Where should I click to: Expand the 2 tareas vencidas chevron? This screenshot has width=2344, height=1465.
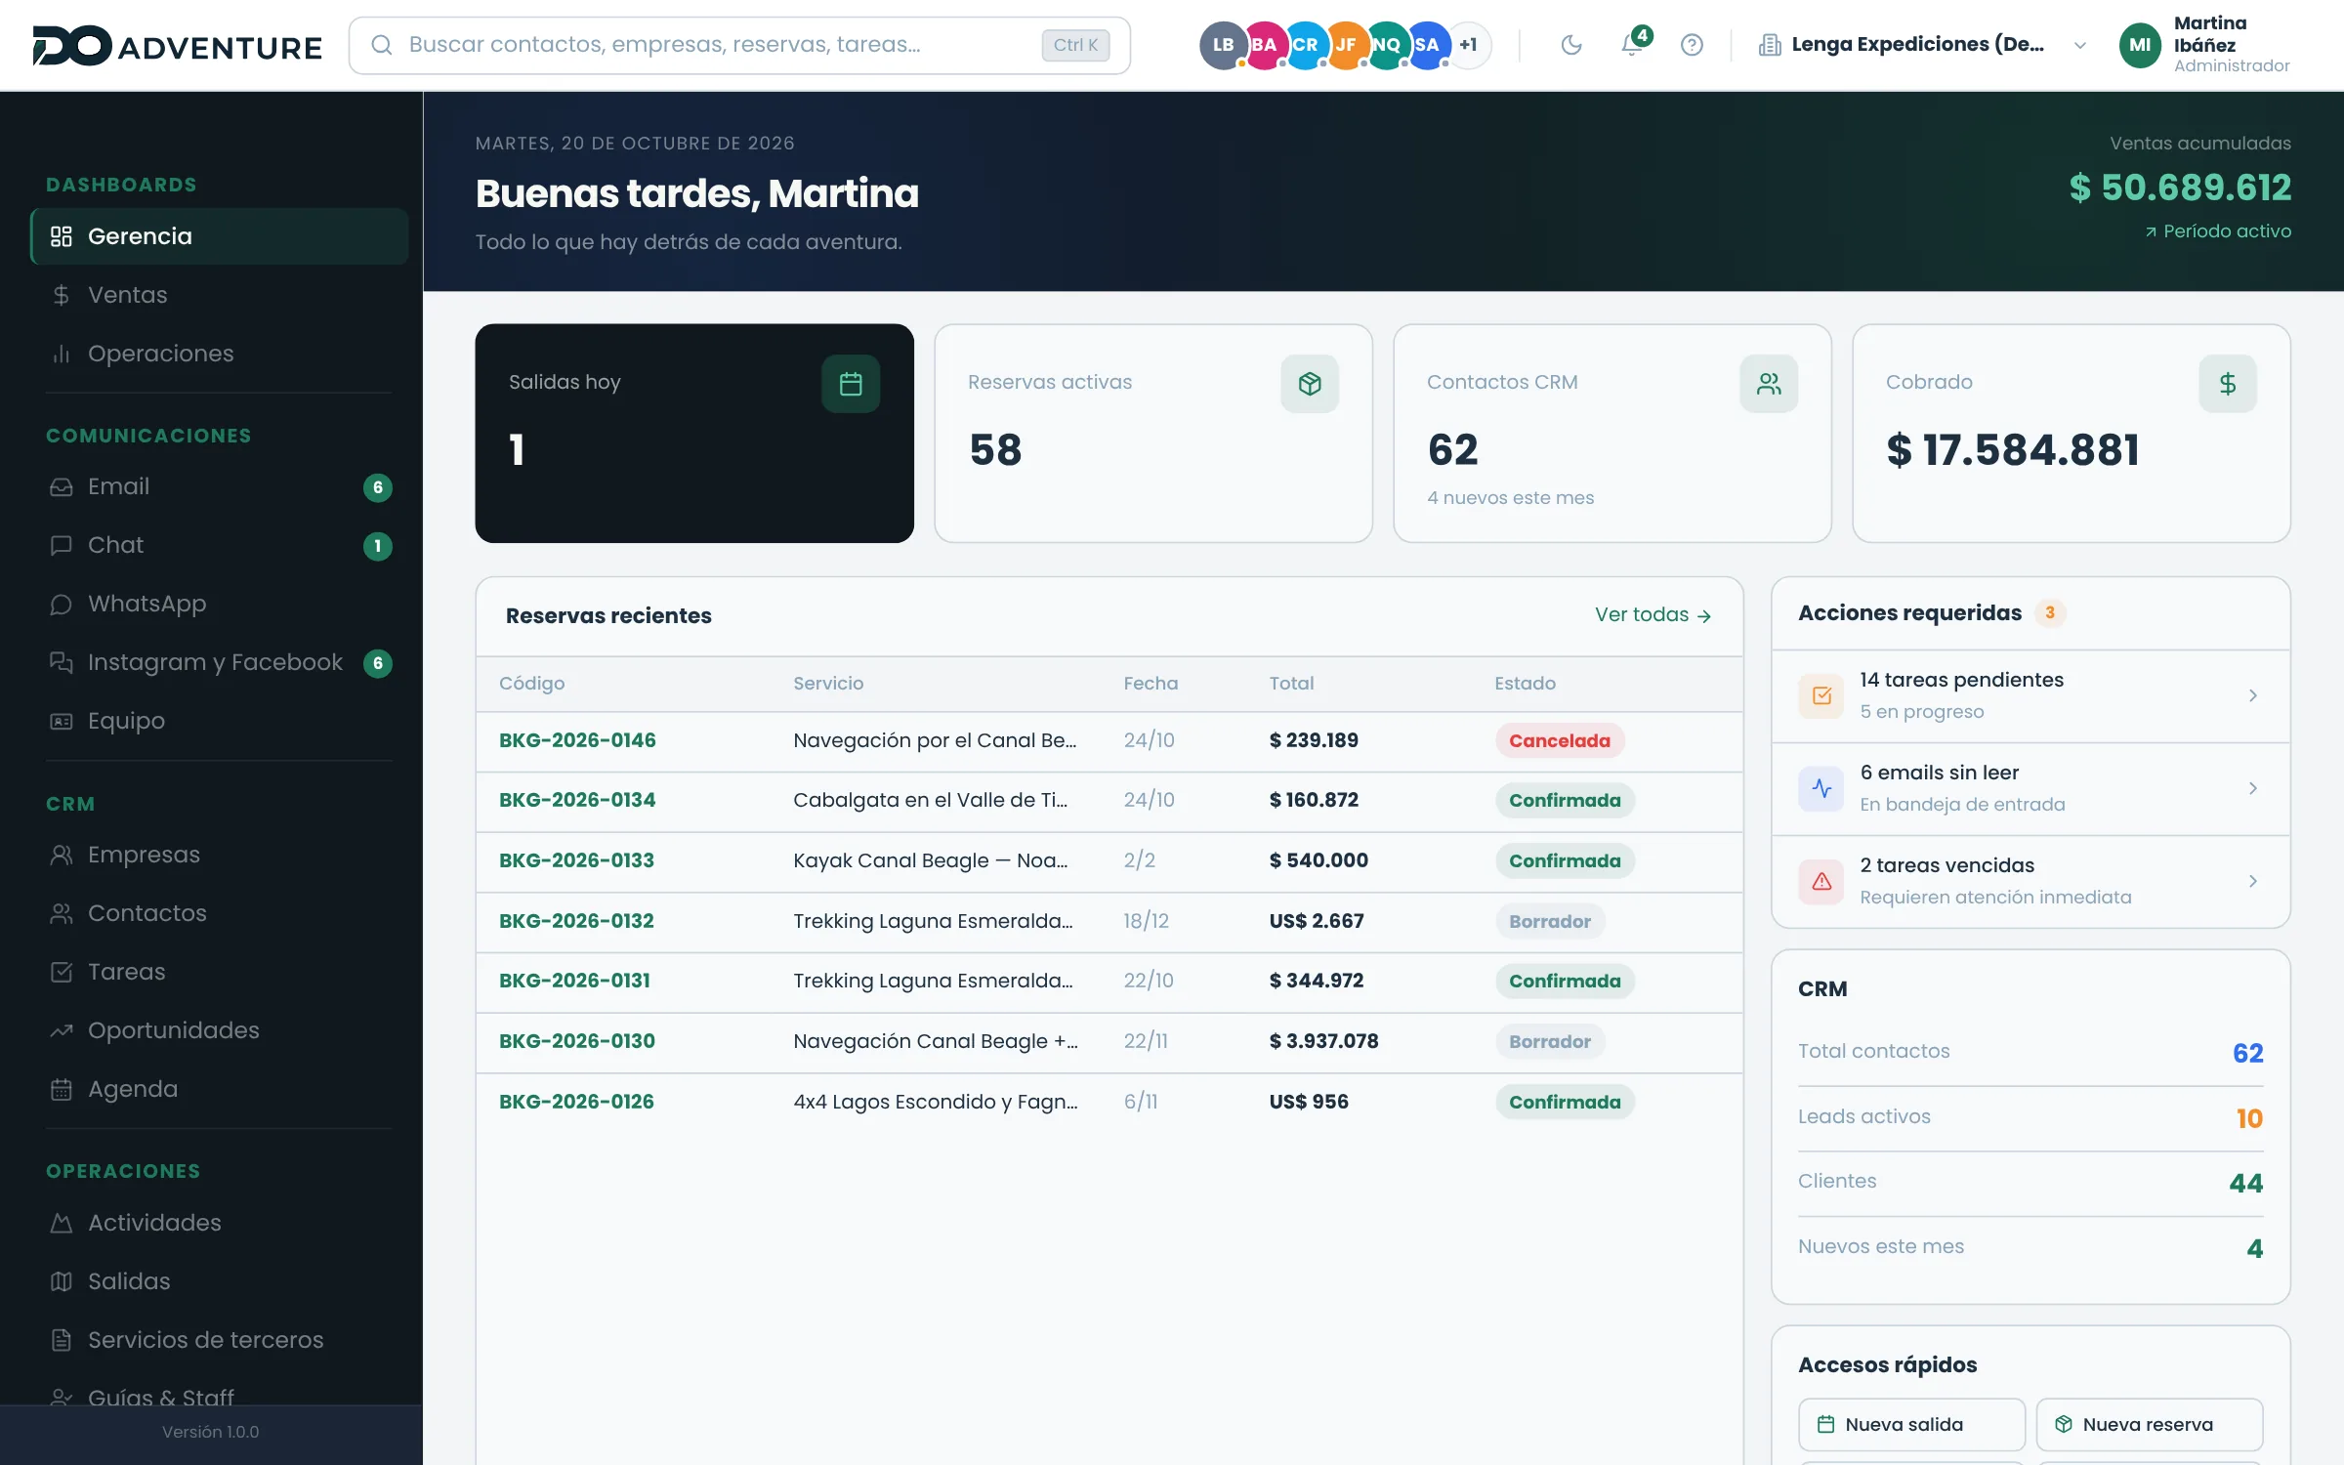point(2252,881)
